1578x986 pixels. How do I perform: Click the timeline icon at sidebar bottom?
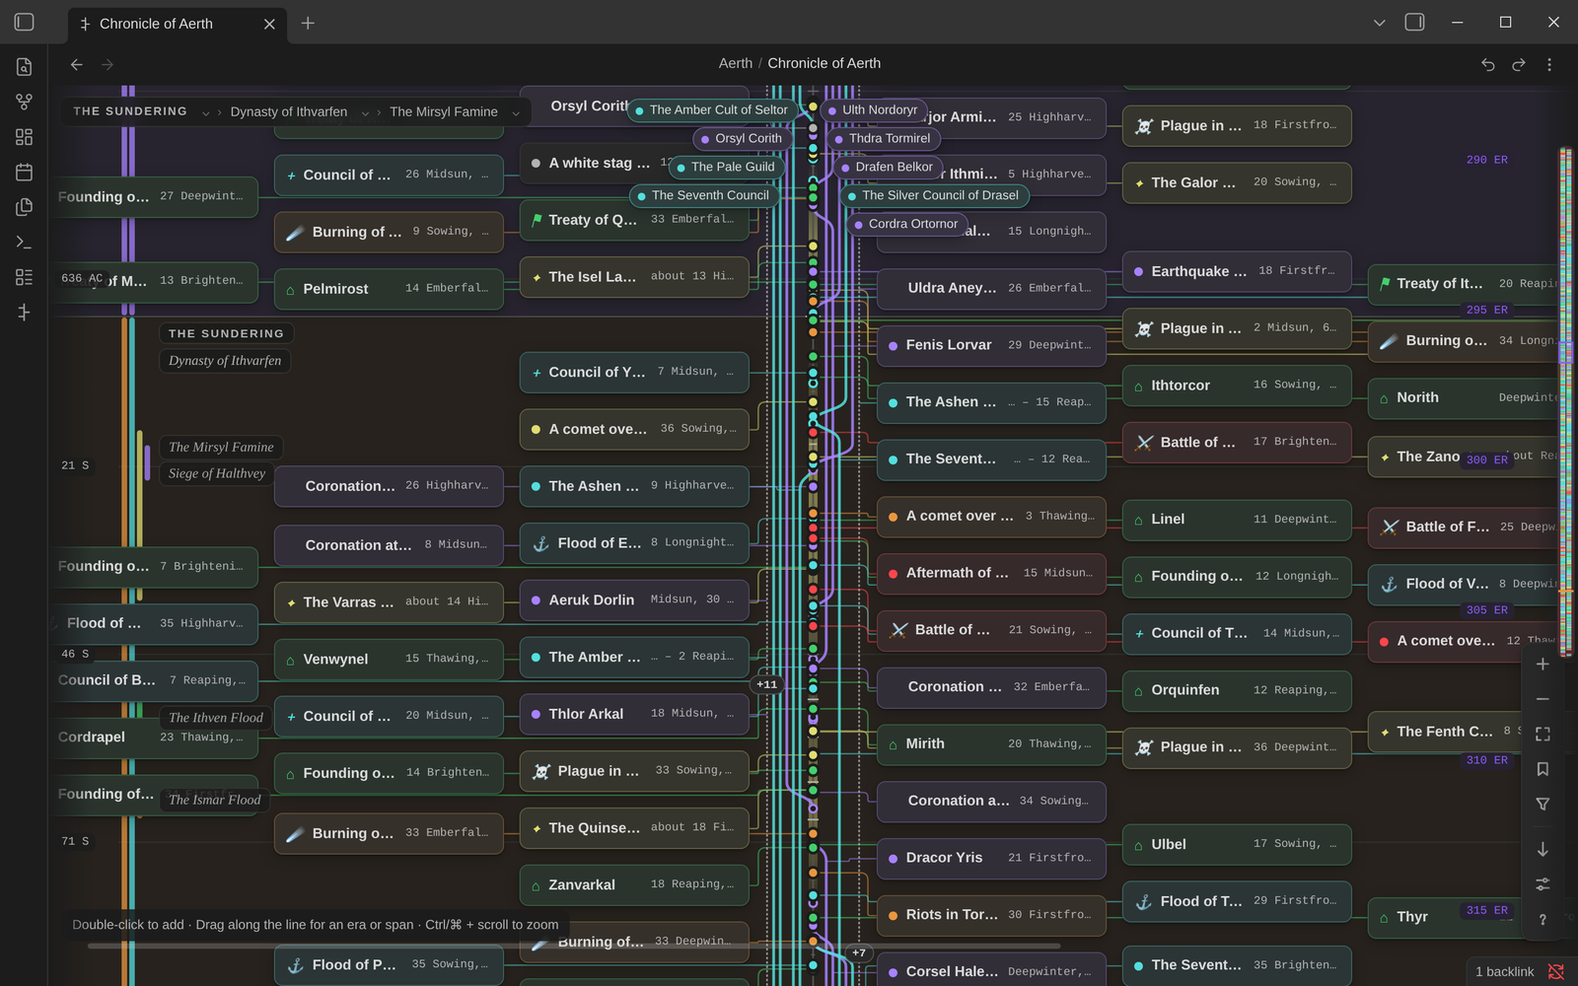pyautogui.click(x=25, y=312)
